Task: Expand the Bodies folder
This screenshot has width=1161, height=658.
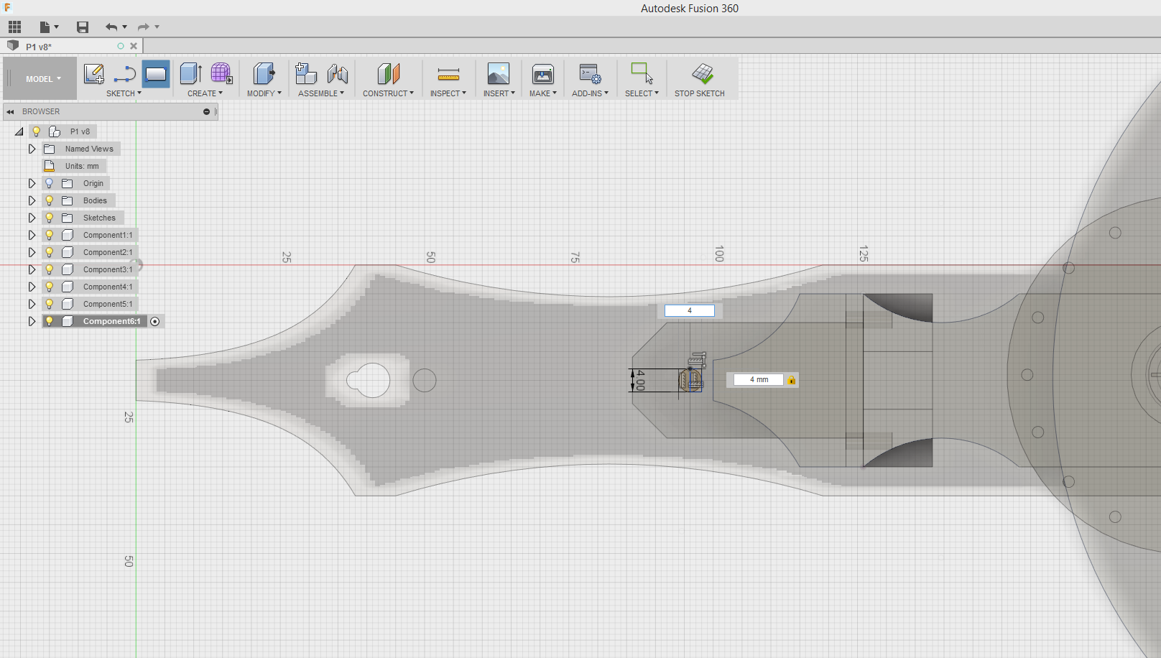Action: point(32,200)
